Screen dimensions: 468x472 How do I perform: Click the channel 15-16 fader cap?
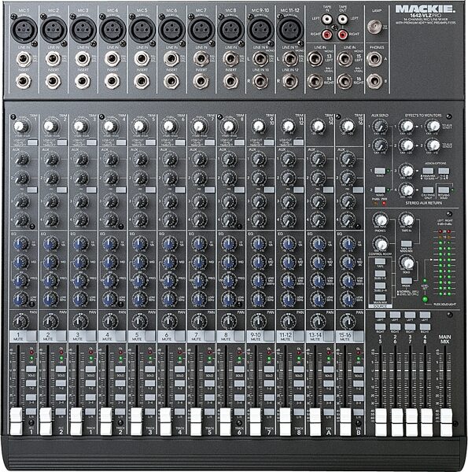click(345, 421)
